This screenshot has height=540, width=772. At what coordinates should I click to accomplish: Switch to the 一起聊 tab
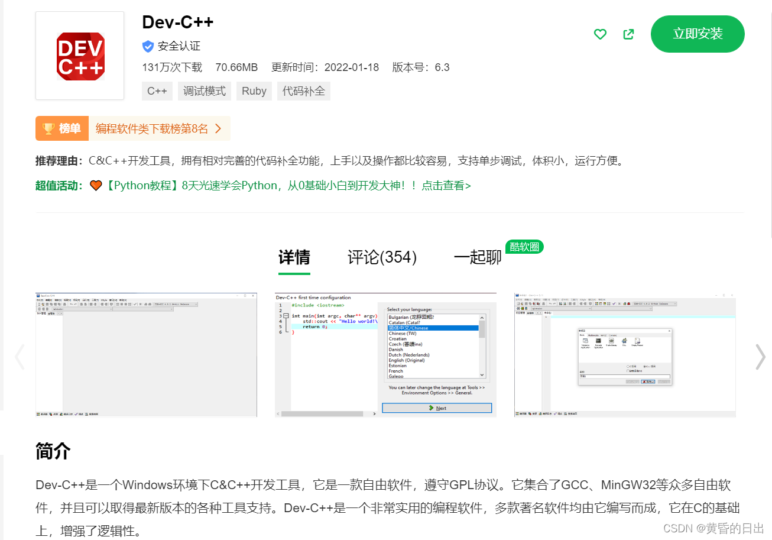coord(478,257)
